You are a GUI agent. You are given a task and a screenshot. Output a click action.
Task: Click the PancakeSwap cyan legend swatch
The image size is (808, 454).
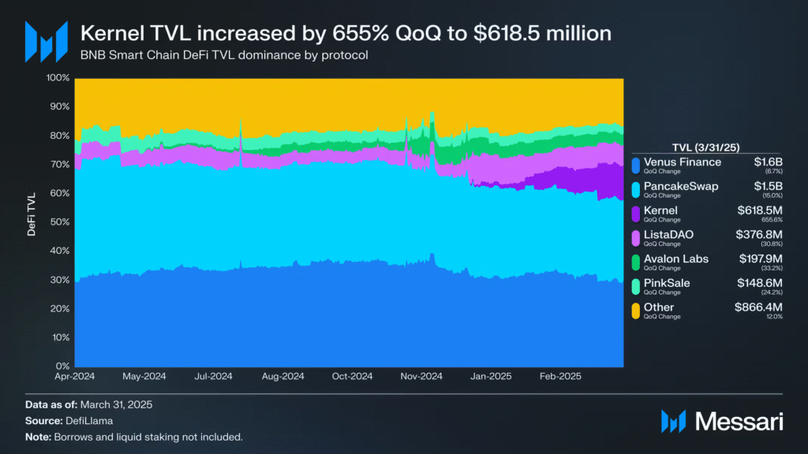636,189
